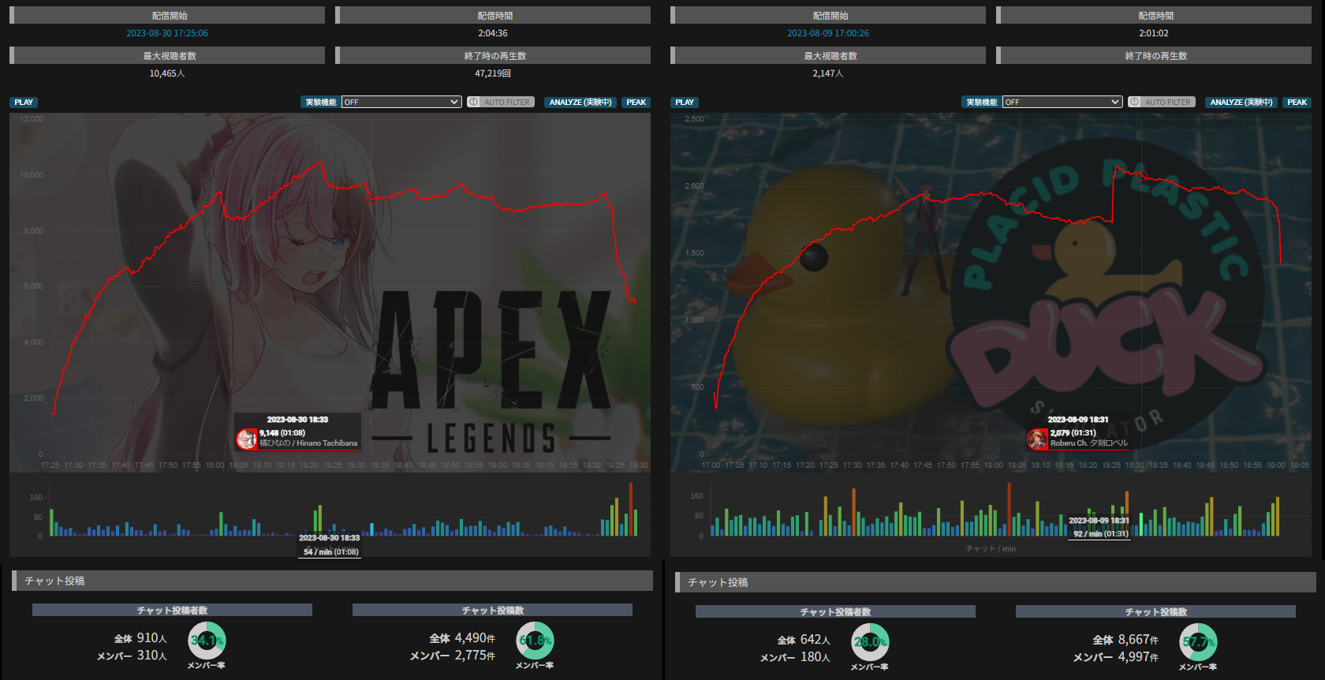The height and width of the screenshot is (680, 1325).
Task: Click the total chatters count 642人
Action: pyautogui.click(x=816, y=640)
